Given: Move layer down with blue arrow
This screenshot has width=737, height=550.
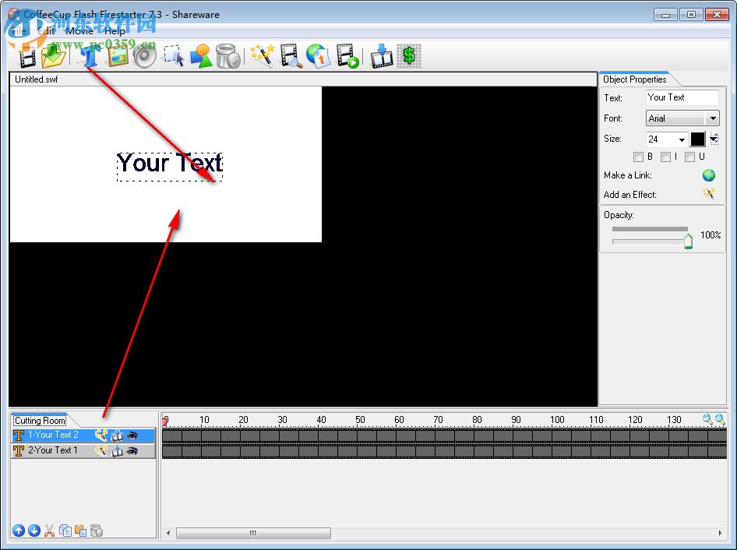Looking at the screenshot, I should (x=34, y=531).
